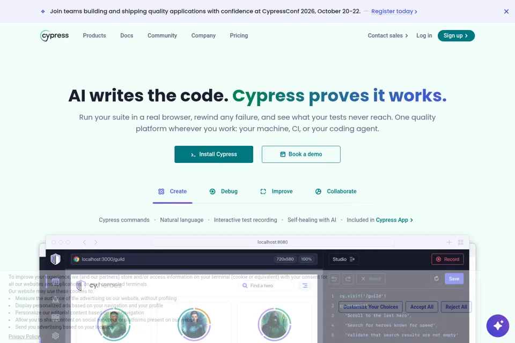This screenshot has height=343, width=515.
Task: Open the Community menu
Action: [x=162, y=35]
